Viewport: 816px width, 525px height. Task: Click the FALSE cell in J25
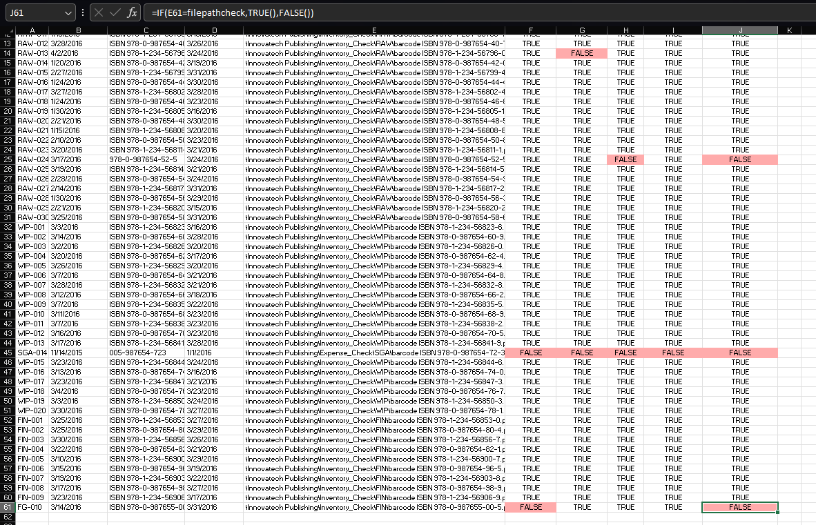pos(739,159)
